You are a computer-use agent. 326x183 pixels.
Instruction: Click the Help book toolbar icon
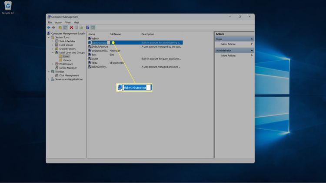click(x=87, y=27)
